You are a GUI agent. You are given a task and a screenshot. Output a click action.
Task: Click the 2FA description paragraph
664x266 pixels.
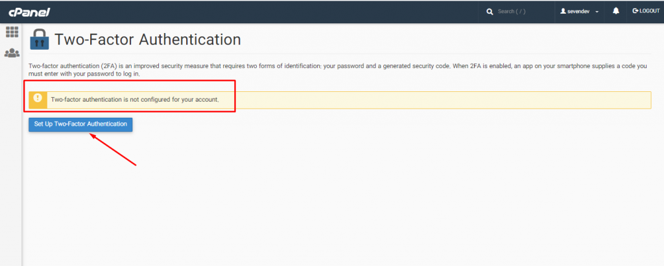(x=338, y=70)
